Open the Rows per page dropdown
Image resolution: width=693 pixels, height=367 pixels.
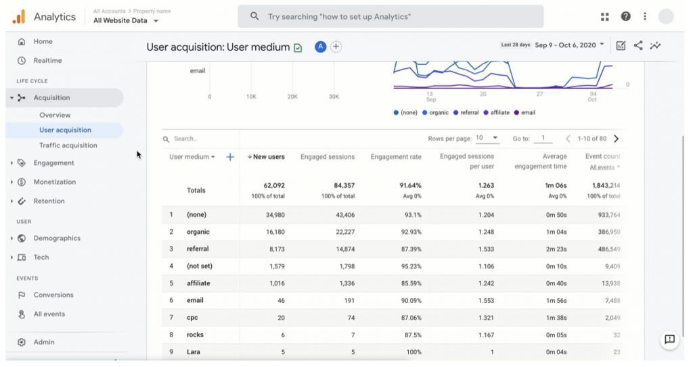[487, 138]
